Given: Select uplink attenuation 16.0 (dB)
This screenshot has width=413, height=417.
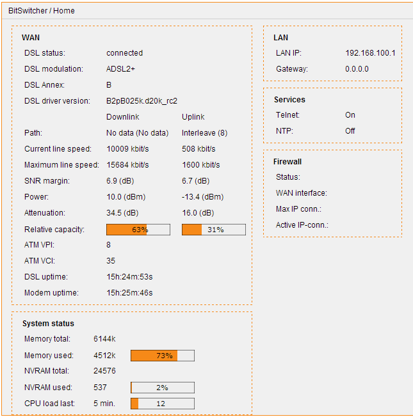Looking at the screenshot, I should pyautogui.click(x=198, y=213).
